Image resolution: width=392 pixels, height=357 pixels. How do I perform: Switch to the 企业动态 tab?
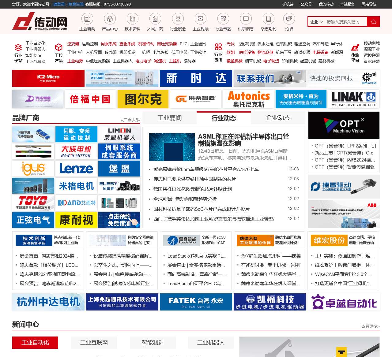coord(277,118)
